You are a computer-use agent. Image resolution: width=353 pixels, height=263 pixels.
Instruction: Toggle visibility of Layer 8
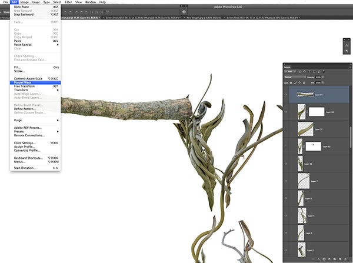[x=286, y=199]
